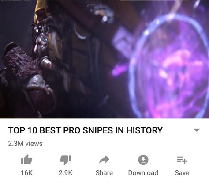Toggle like via the 16K count
Screen dimensions: 209x183
point(26,173)
